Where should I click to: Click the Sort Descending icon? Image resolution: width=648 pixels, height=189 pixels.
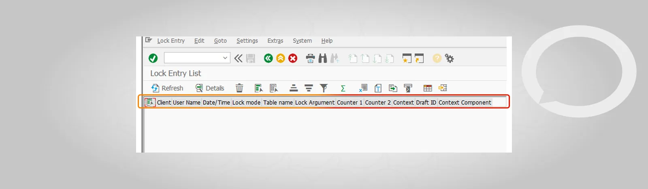coord(309,88)
